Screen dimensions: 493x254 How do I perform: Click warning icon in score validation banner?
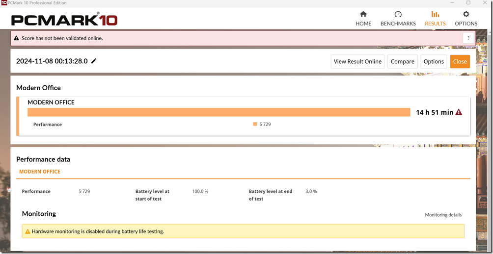(16, 38)
